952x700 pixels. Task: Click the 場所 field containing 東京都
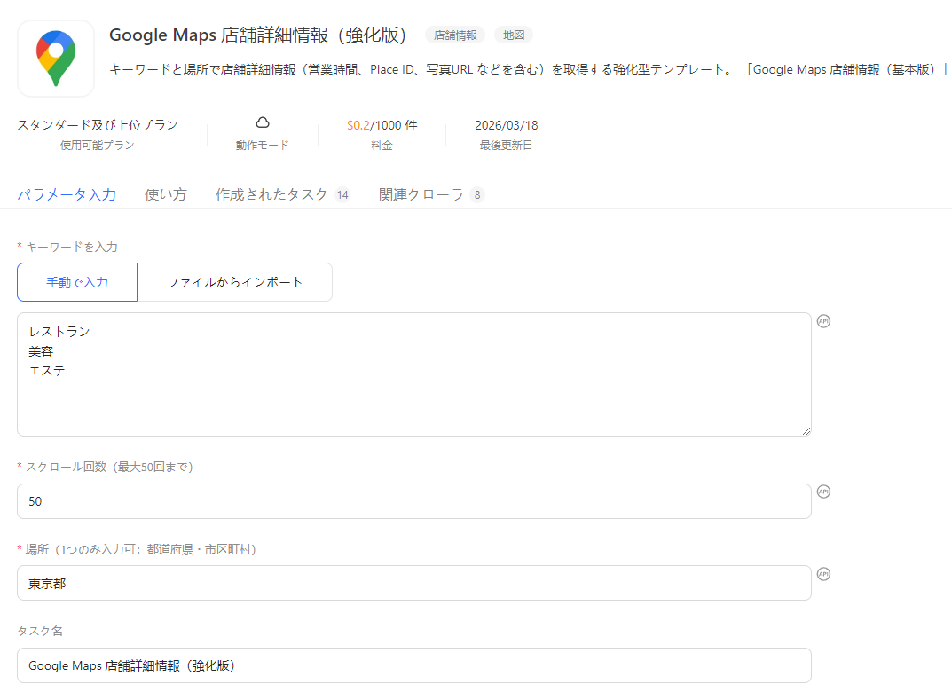coord(413,583)
